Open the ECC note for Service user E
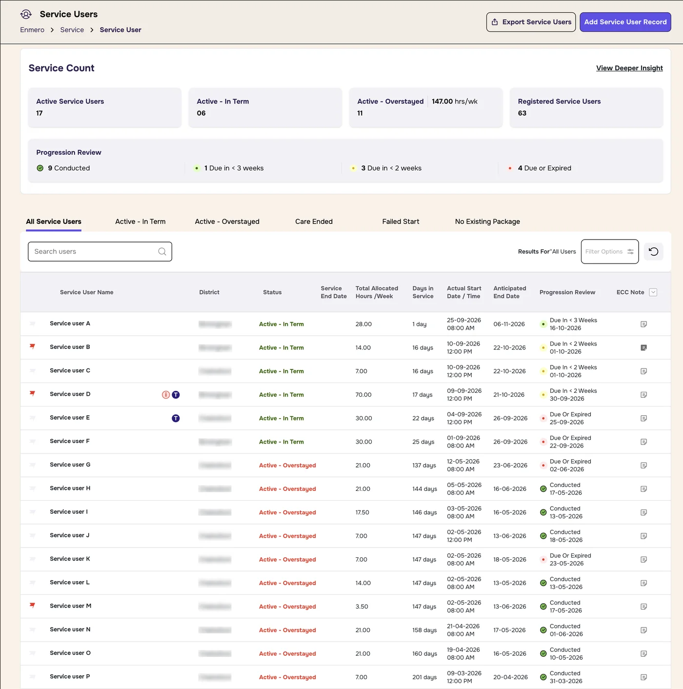Viewport: 683px width, 689px height. tap(643, 419)
